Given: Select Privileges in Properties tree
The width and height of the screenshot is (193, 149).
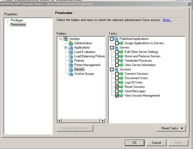Looking at the screenshot, I should click(x=17, y=20).
